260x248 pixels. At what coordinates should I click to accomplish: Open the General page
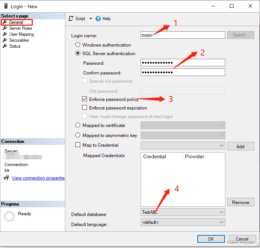click(16, 22)
